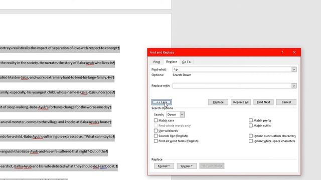Expand the Find what history dropdown
Viewport: 321px width, 180px height.
coord(294,69)
